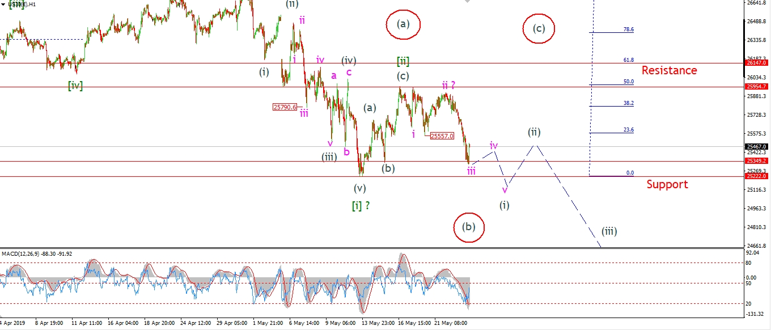The height and width of the screenshot is (330, 771).
Task: Click the magenta ii ? wave label
Action: 450,85
